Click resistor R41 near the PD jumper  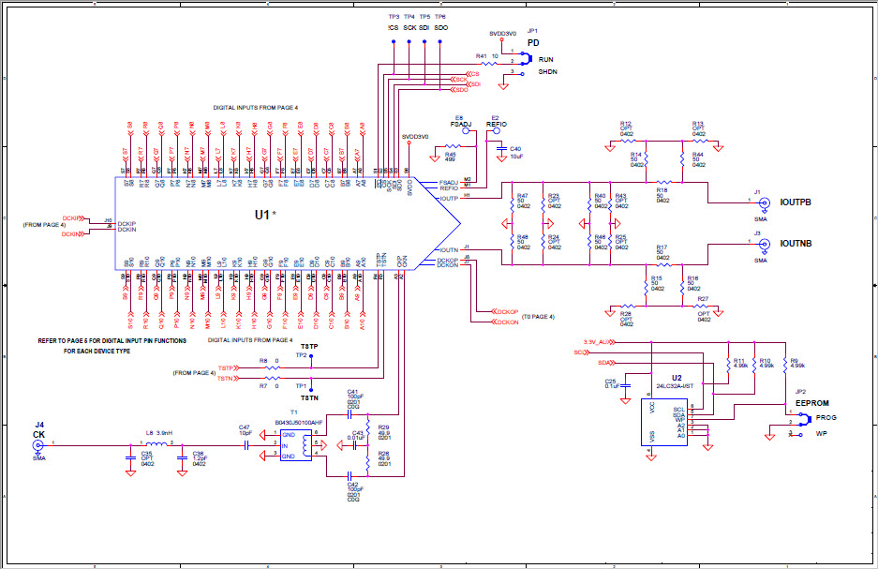point(488,64)
